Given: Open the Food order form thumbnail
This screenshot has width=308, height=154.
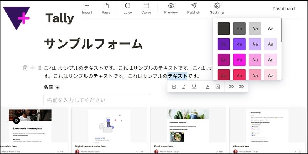Looking at the screenshot, I should tap(188, 126).
